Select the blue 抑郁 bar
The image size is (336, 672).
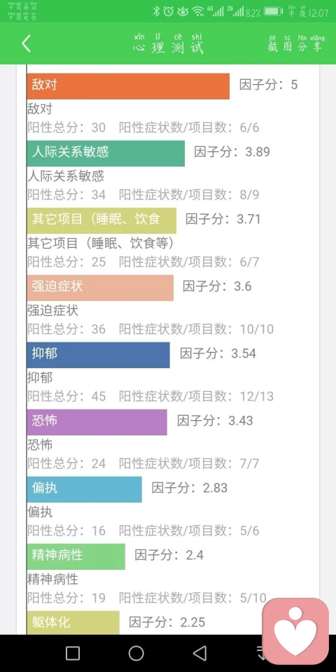coord(98,355)
